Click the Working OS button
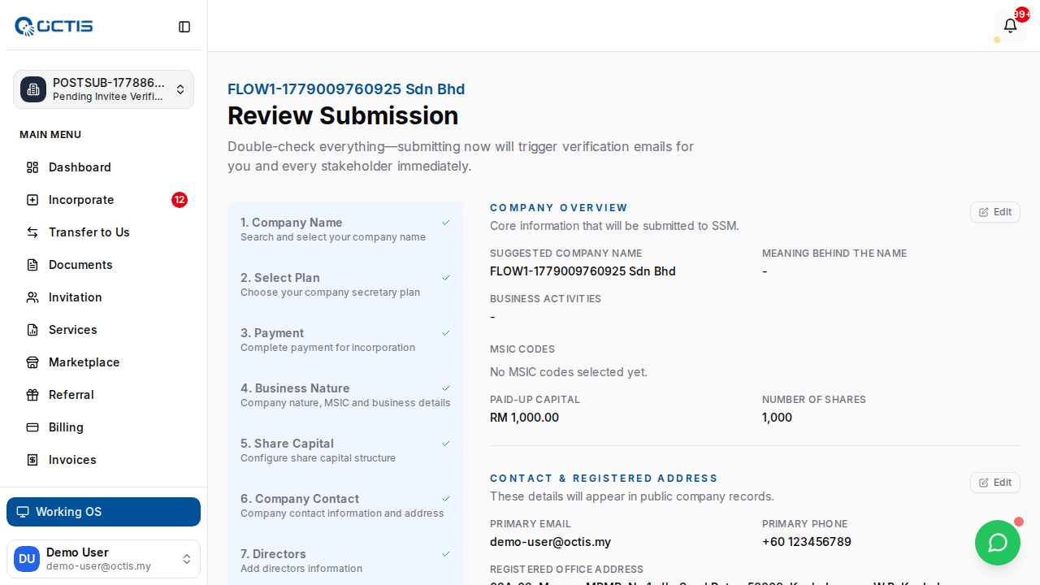Viewport: 1040px width, 585px height. [x=103, y=512]
